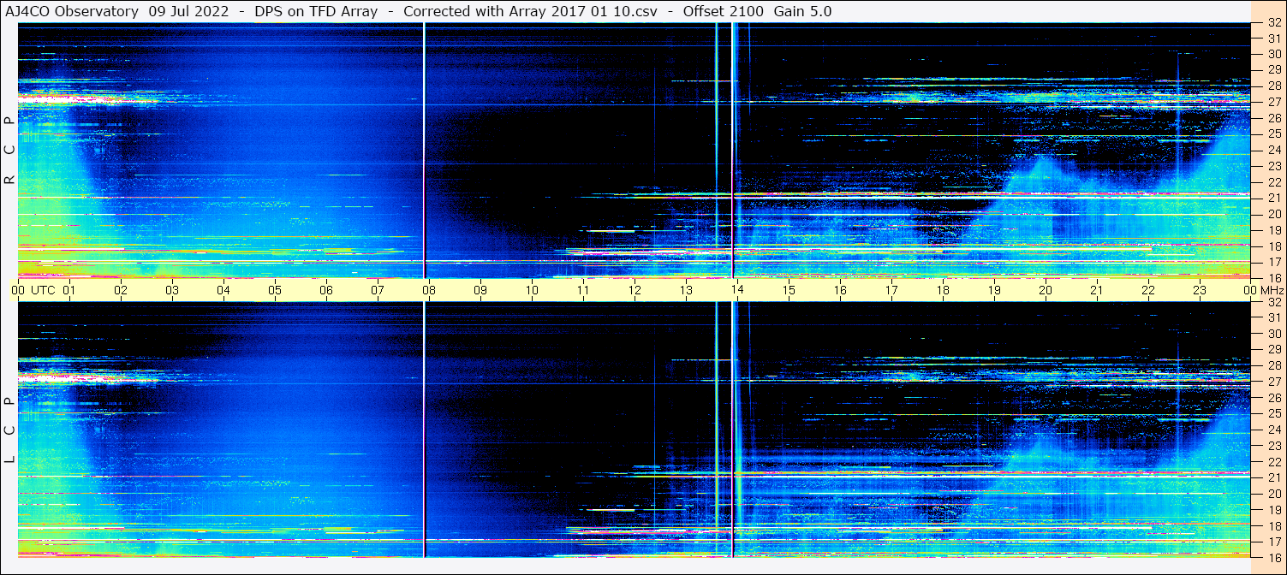Click the AJ4CO Observatory title text

tap(72, 11)
